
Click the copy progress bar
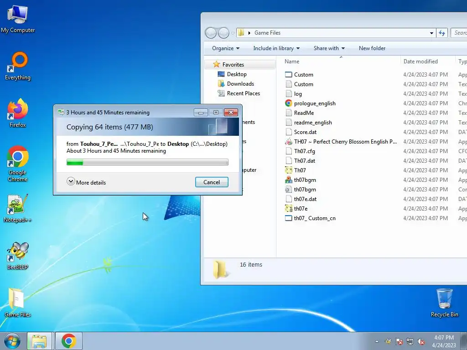coord(147,162)
